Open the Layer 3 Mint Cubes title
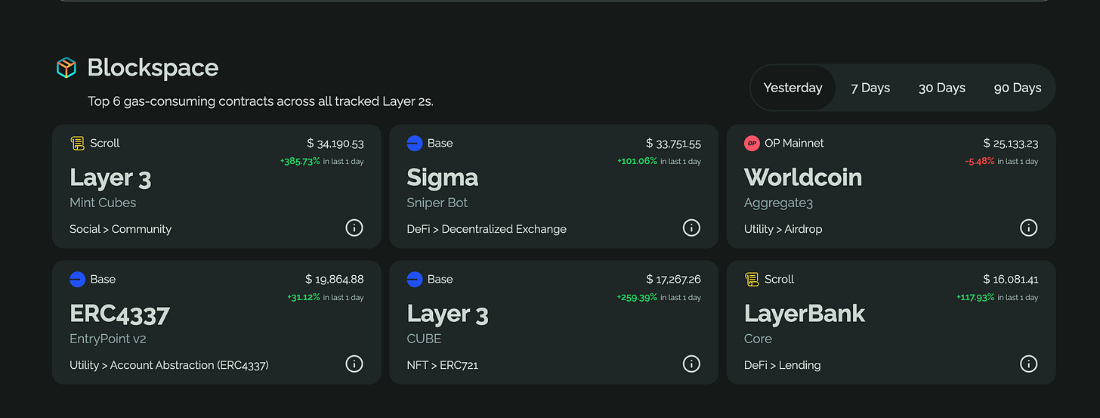The height and width of the screenshot is (418, 1100). point(110,178)
